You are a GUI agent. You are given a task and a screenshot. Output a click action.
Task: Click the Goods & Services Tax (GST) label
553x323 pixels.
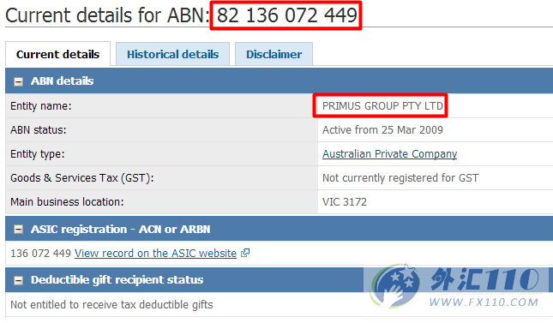pos(82,177)
